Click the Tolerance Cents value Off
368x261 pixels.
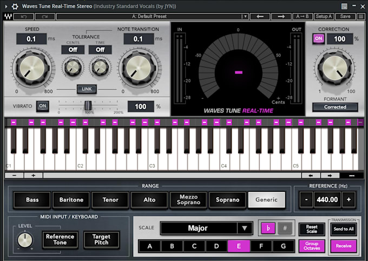(73, 50)
